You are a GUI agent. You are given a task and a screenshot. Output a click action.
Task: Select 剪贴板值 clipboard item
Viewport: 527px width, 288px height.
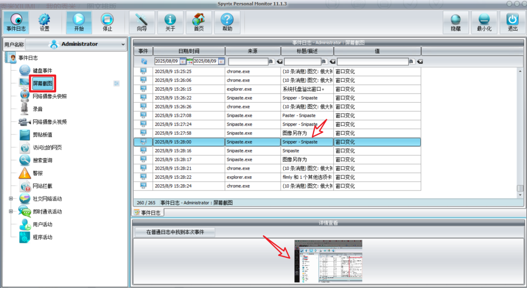tap(42, 134)
